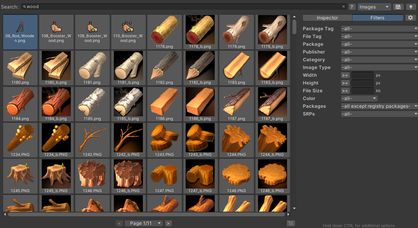Viewport: 418px width, 228px height.
Task: Toggle the Height >= comparison operator
Action: coord(345,83)
